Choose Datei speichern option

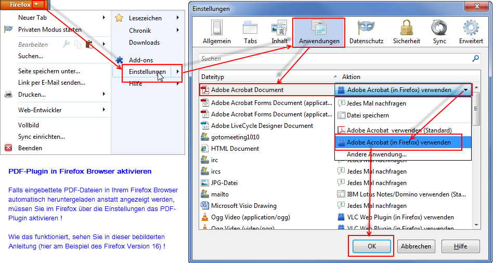coord(403,115)
